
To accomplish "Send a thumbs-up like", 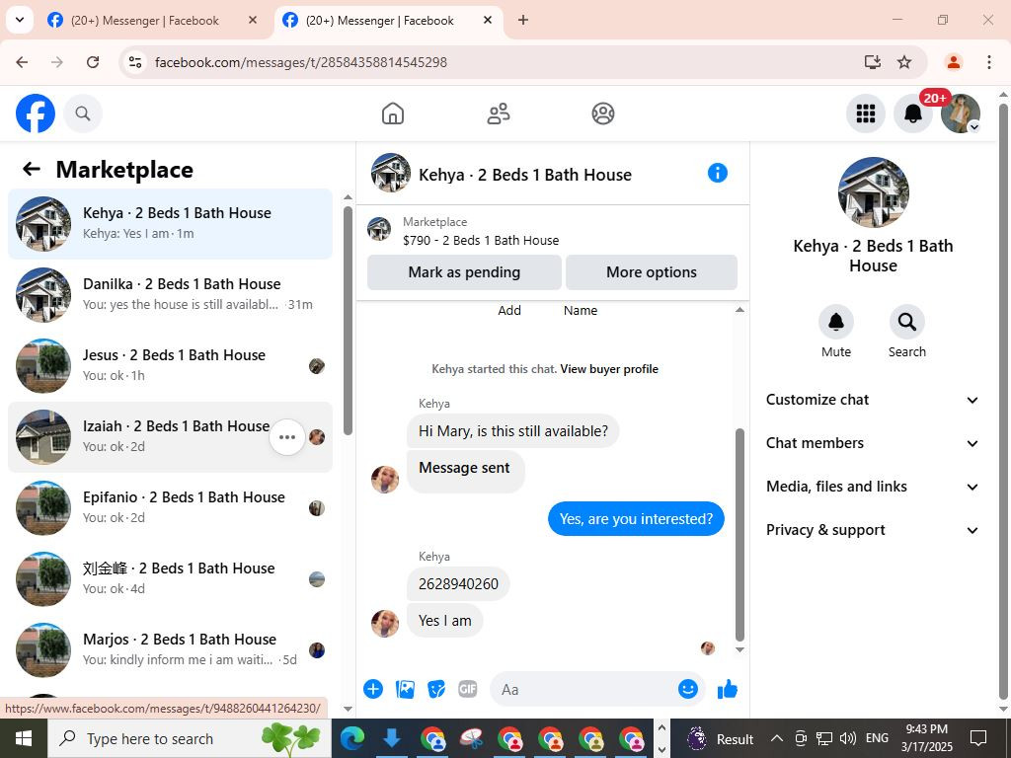I will point(728,689).
